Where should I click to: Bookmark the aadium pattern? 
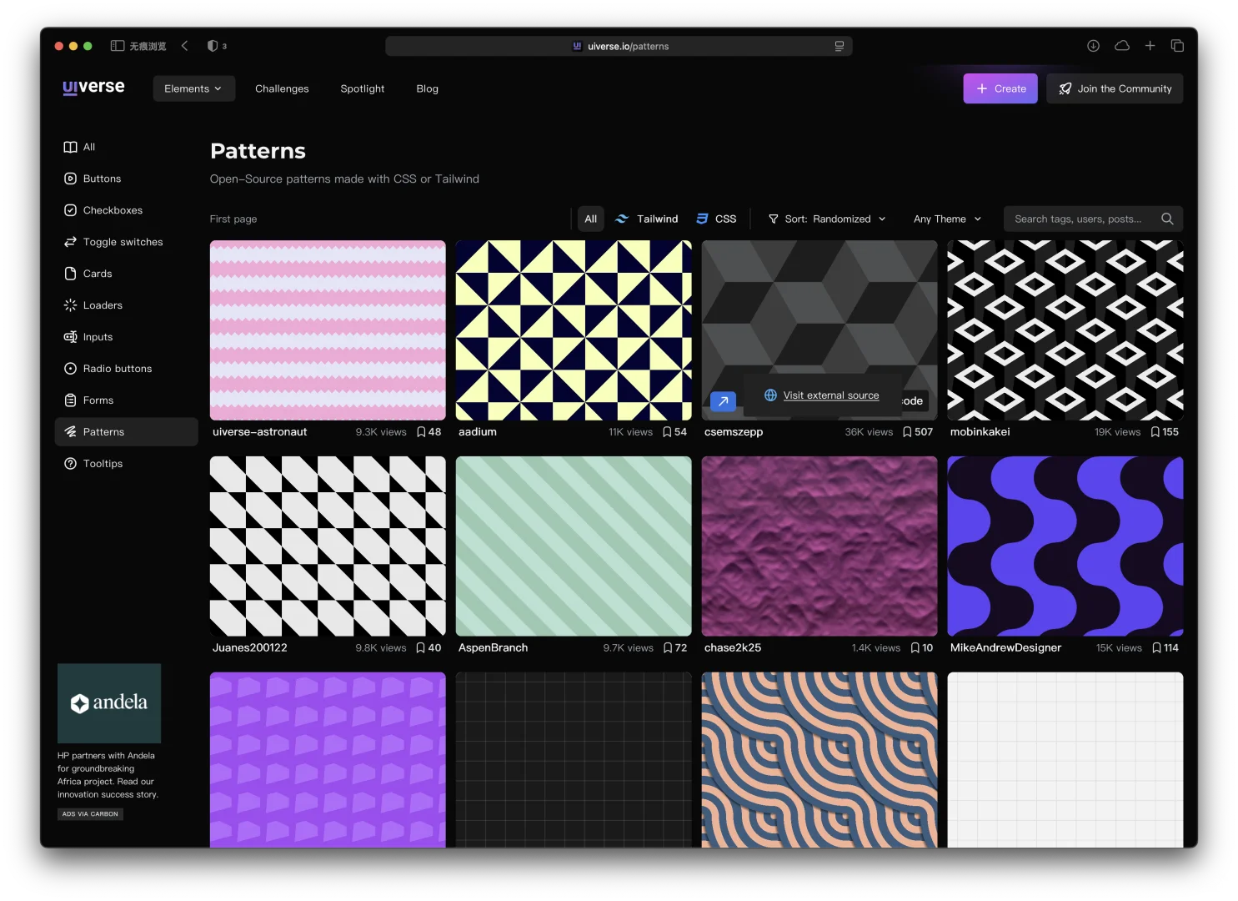click(668, 432)
